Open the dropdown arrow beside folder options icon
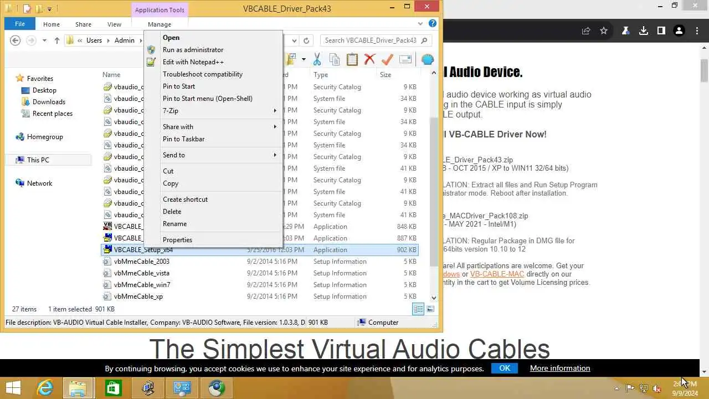The image size is (709, 399). 303,59
